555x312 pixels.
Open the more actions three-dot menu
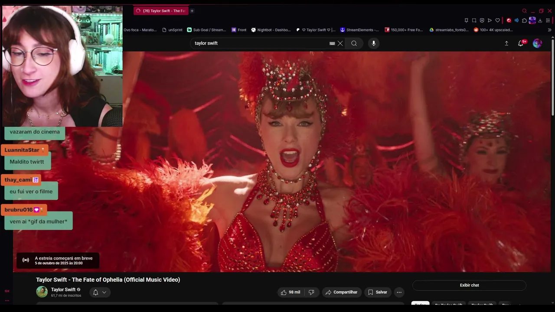[x=399, y=292]
